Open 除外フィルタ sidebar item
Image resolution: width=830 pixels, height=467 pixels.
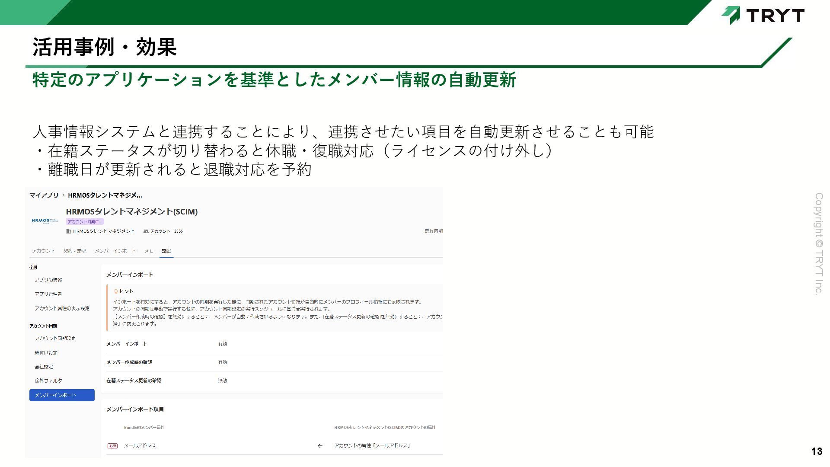[x=48, y=381]
